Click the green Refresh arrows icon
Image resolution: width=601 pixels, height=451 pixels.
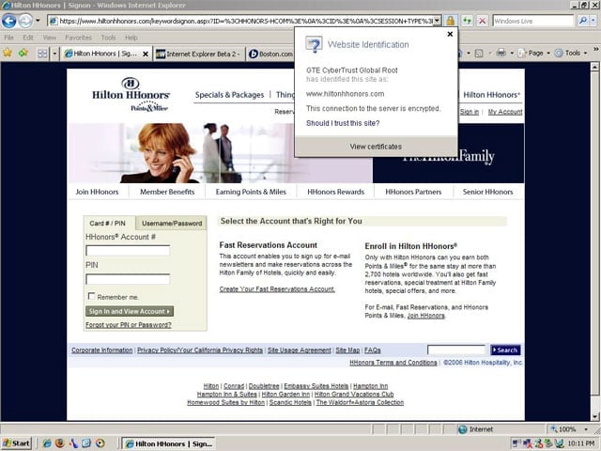click(467, 21)
